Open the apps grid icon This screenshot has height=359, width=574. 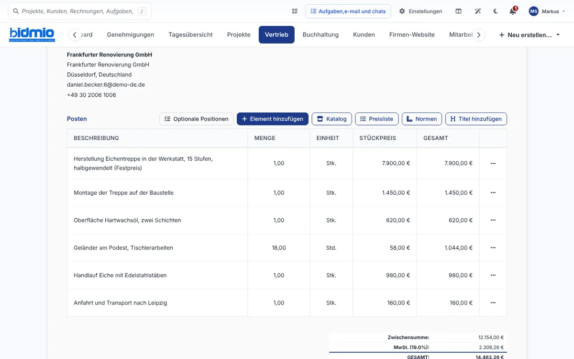[295, 11]
